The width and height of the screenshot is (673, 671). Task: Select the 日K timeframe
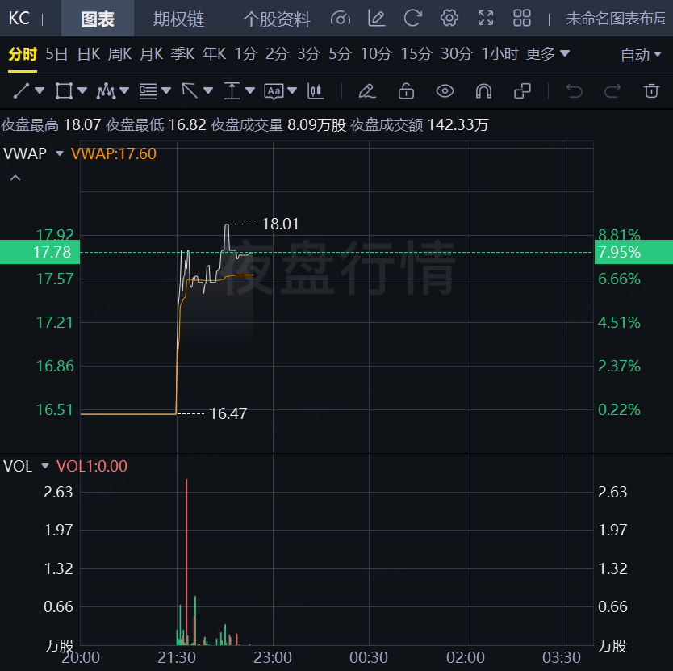point(89,54)
